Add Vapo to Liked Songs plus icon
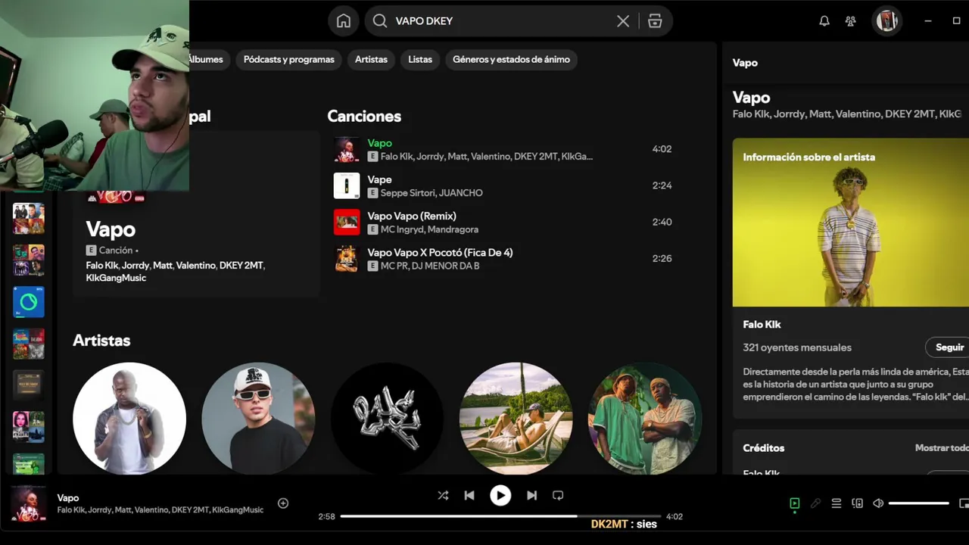Screen dimensions: 969x545 tap(283, 503)
